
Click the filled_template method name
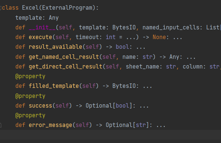coord(54,86)
